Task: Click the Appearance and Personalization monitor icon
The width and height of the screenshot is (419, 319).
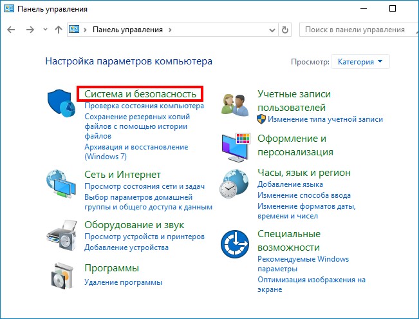Action: pos(236,146)
